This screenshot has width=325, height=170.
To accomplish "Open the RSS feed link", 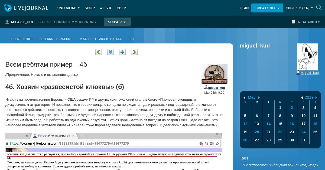I will (x=132, y=39).
